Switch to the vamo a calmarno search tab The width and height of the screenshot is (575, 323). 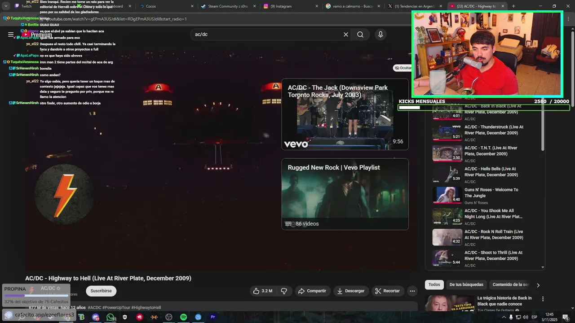352,6
